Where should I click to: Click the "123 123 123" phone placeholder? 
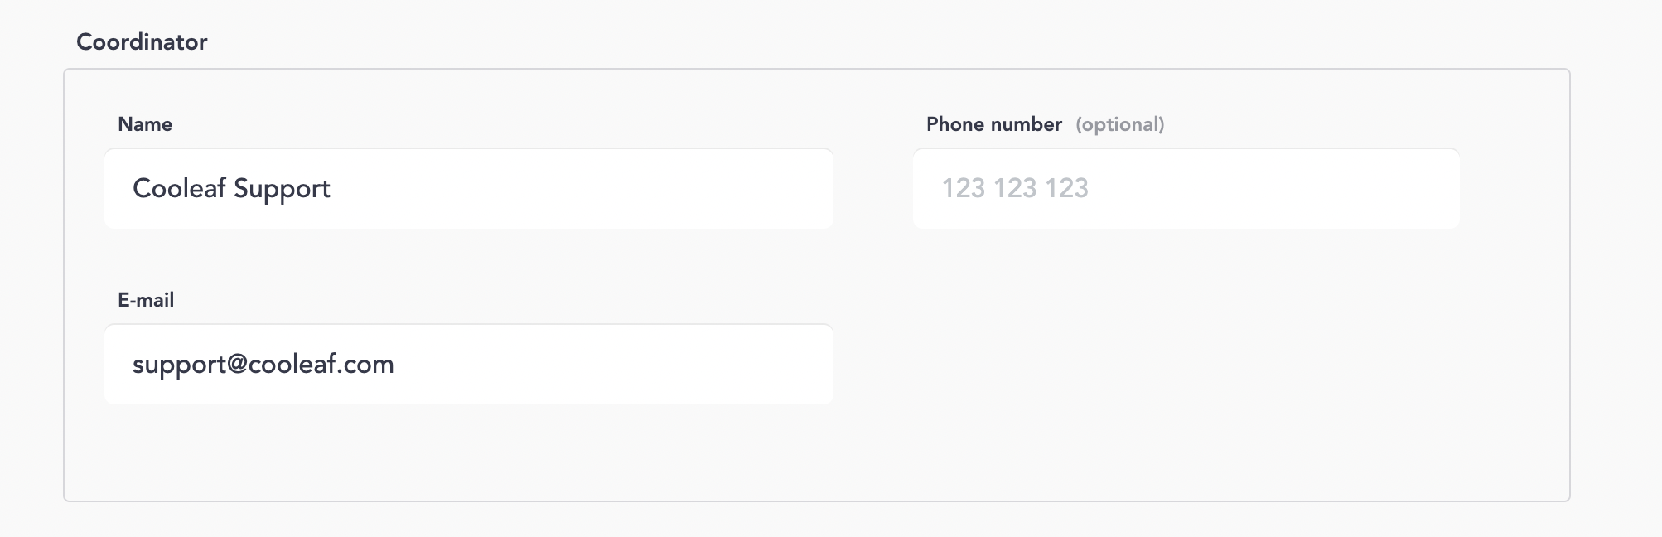[1015, 189]
